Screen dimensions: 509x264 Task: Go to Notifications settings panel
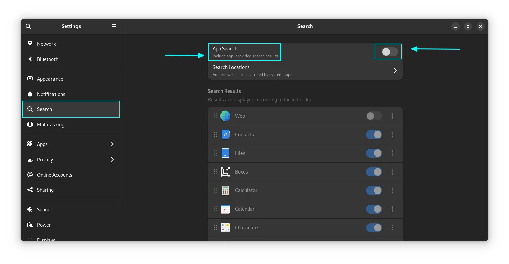[x=51, y=94]
